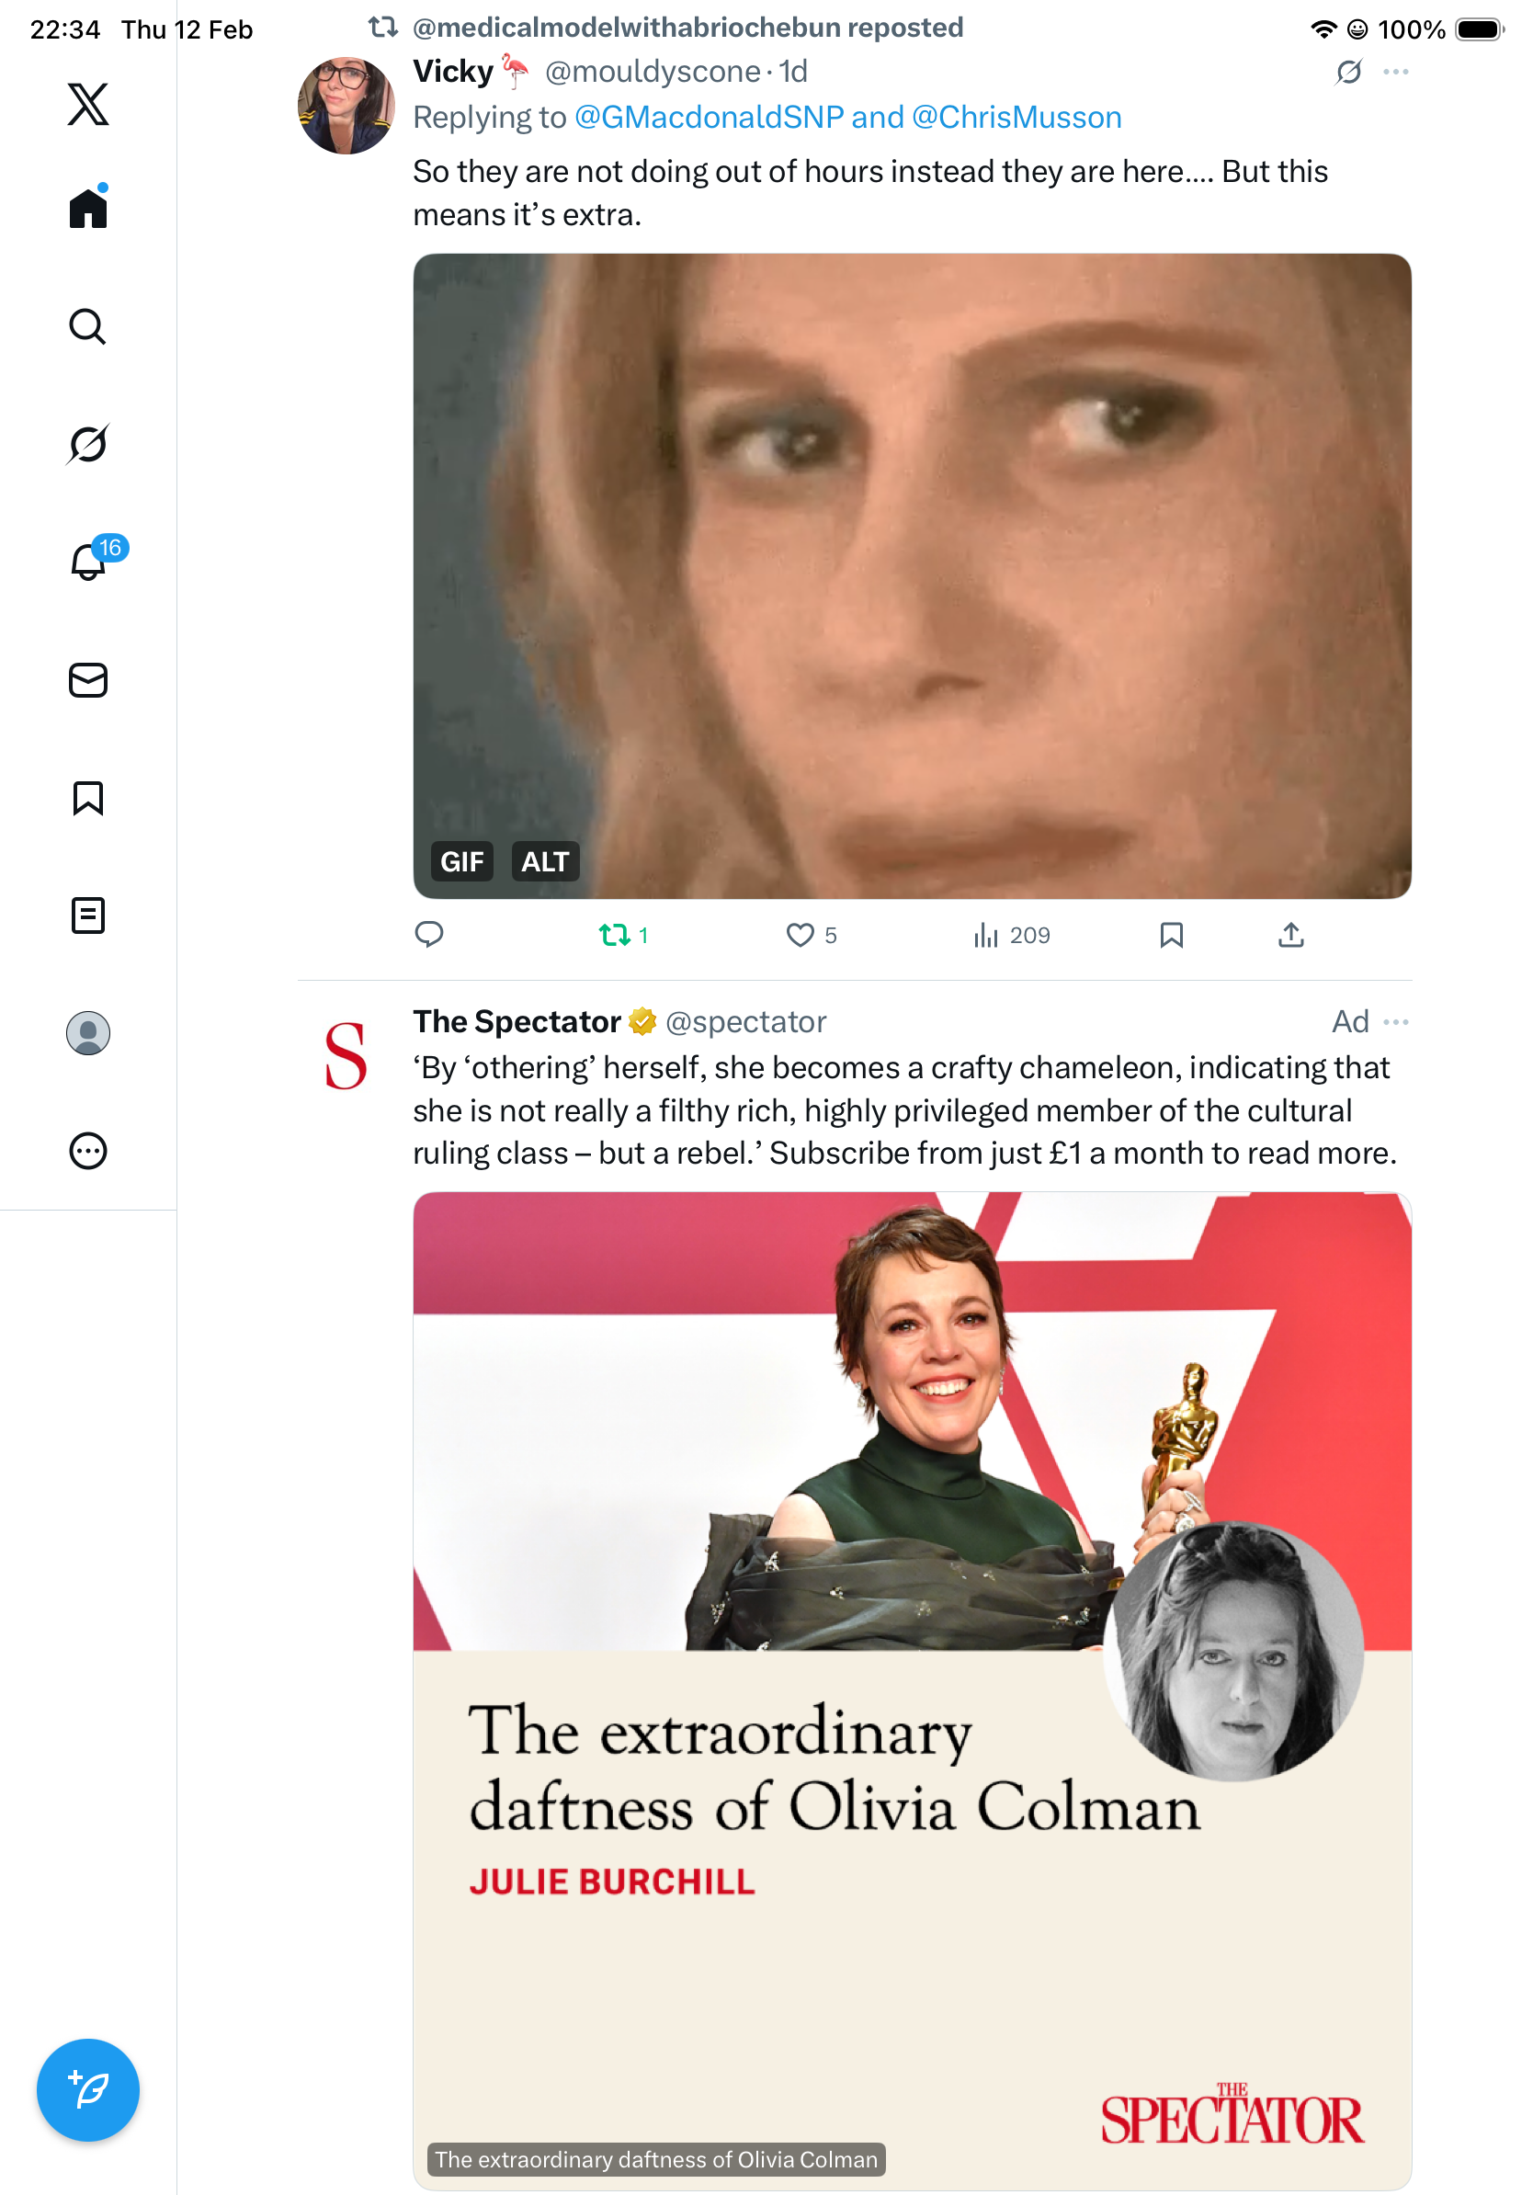Toggle bookmark on Vicky's post
Screen dimensions: 1533x2195
1171,934
